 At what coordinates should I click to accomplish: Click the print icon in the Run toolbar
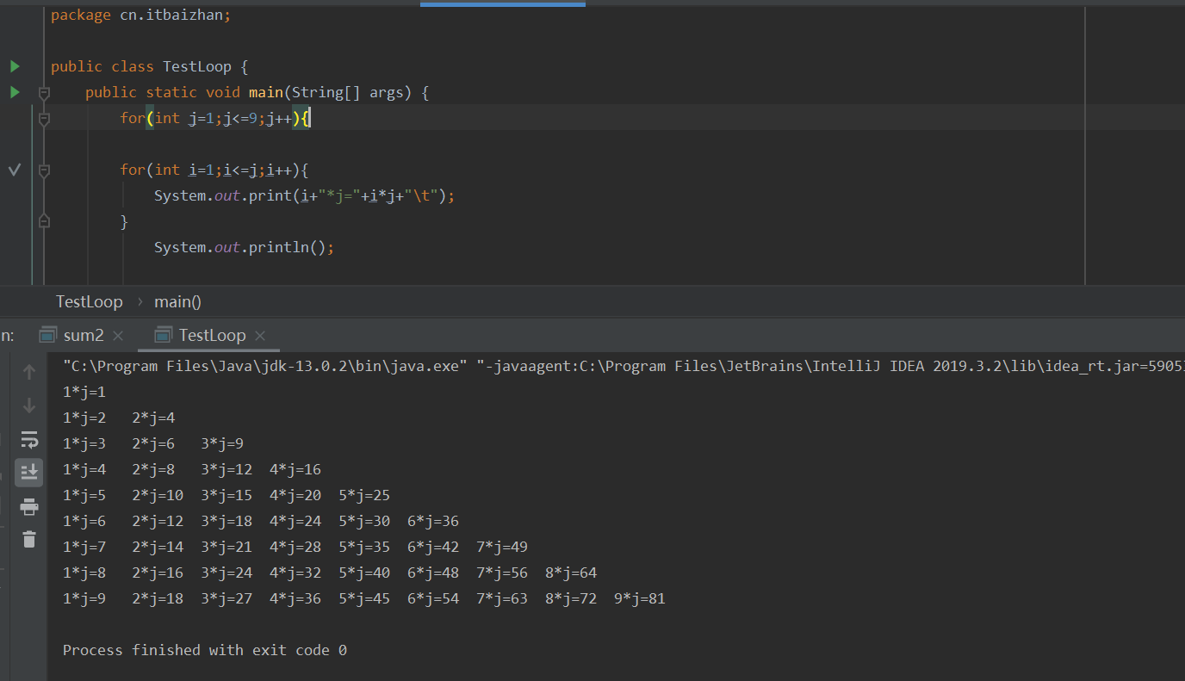click(29, 506)
